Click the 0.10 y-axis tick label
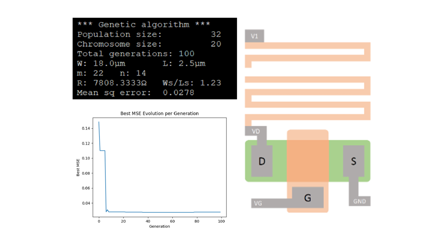This screenshot has width=443, height=249. tap(86, 158)
